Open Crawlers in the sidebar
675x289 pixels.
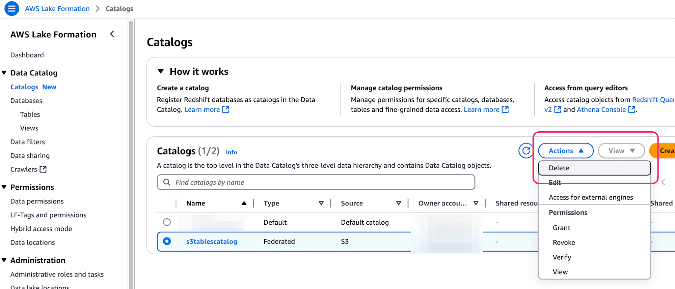pyautogui.click(x=24, y=169)
